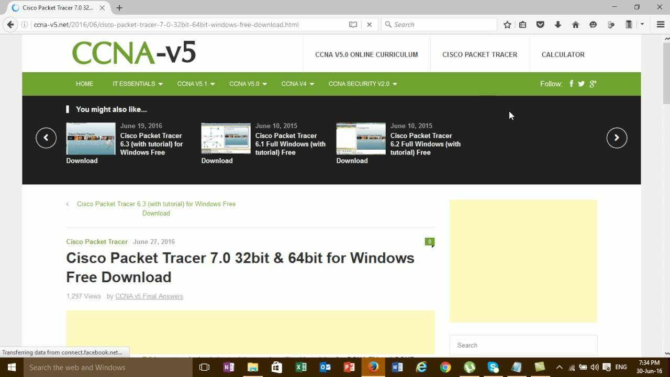The width and height of the screenshot is (670, 377).
Task: Go to the Firefox home page icon
Action: click(575, 25)
